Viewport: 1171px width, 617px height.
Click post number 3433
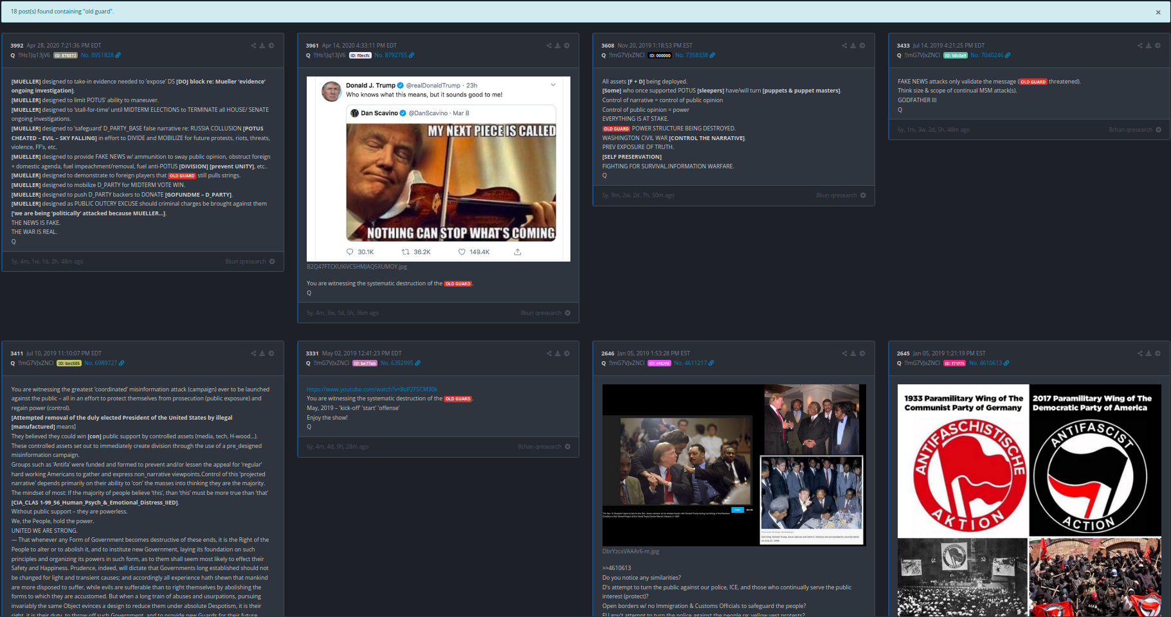(x=903, y=46)
